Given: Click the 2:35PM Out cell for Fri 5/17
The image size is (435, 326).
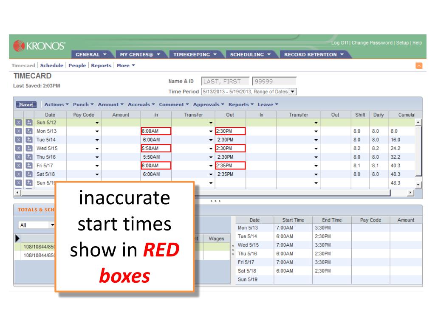Looking at the screenshot, I should click(x=230, y=166).
